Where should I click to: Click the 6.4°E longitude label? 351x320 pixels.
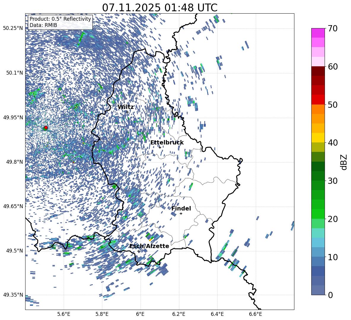(x=217, y=314)
